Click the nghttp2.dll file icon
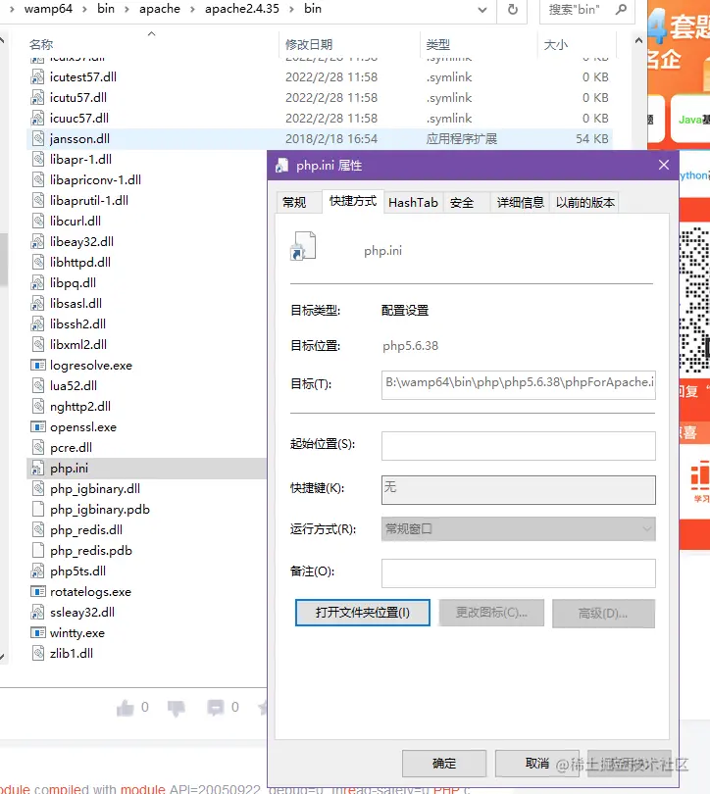Screen dimensions: 710x794 [x=37, y=406]
